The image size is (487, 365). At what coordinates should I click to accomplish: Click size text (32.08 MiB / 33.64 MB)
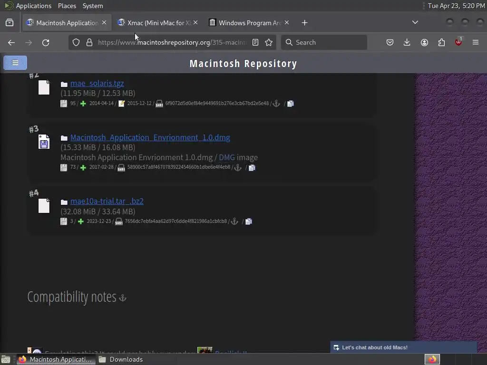pos(98,211)
